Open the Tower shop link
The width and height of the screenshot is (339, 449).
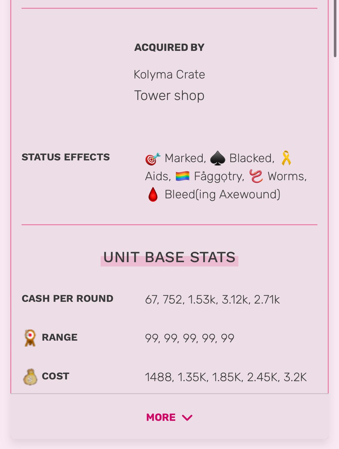[x=169, y=95]
